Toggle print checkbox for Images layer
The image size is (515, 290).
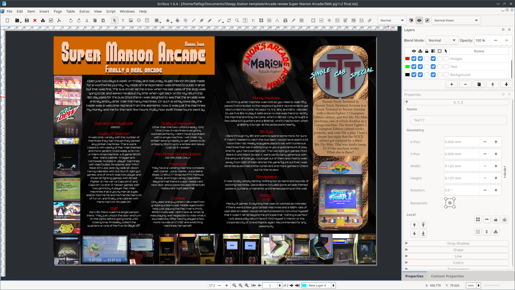tap(420, 59)
